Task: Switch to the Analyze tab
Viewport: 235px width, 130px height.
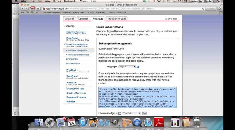Action: tap(70, 19)
